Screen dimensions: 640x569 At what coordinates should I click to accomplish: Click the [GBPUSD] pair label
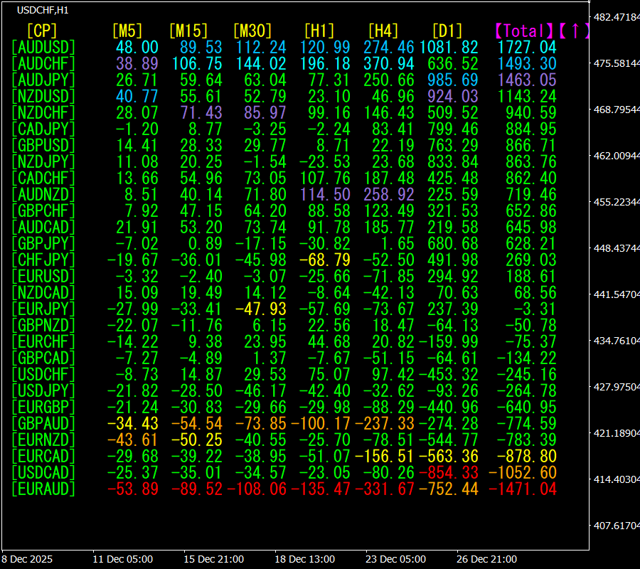pos(43,145)
